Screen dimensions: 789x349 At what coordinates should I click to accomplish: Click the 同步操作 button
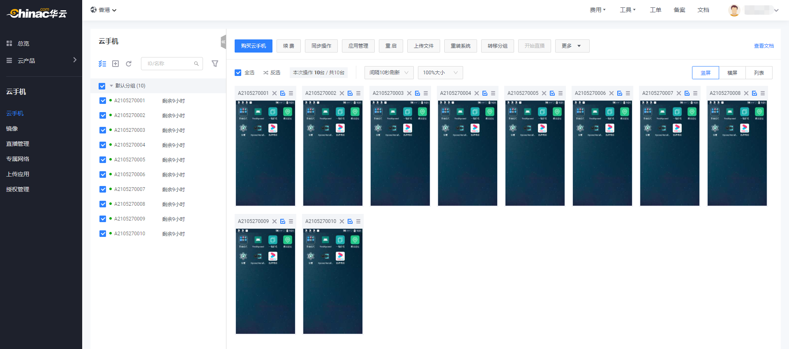(x=321, y=46)
